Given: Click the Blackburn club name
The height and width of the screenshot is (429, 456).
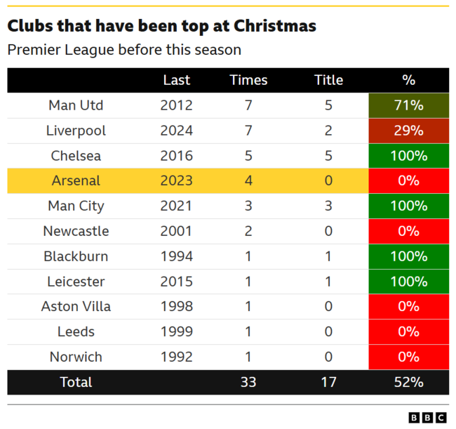Looking at the screenshot, I should pos(76,256).
